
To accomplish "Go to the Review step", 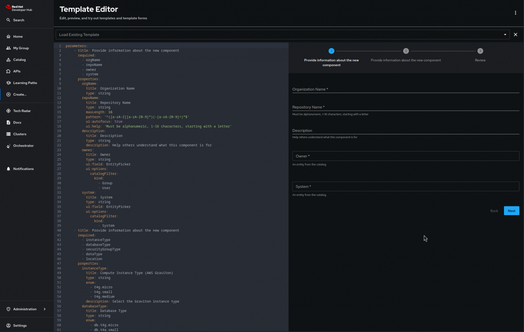I will click(480, 51).
